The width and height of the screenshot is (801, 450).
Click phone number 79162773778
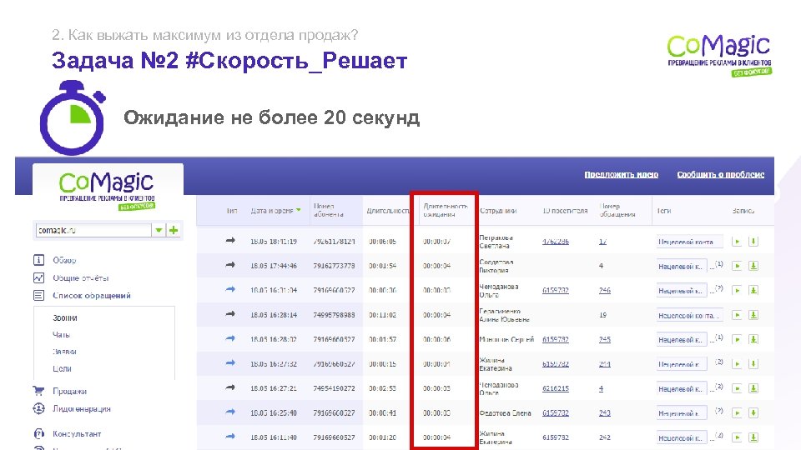pyautogui.click(x=334, y=266)
